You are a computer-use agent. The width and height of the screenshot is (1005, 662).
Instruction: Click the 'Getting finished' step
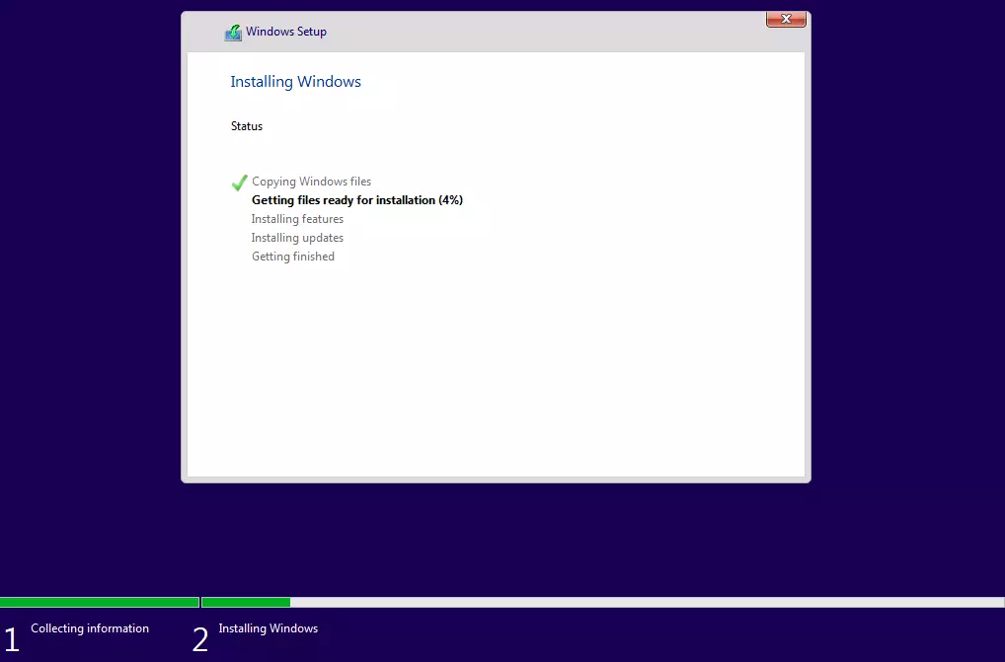(293, 257)
